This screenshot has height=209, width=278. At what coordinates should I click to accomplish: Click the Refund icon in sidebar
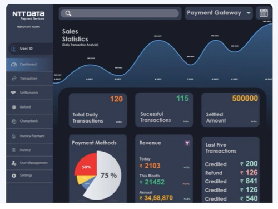[x=14, y=107]
